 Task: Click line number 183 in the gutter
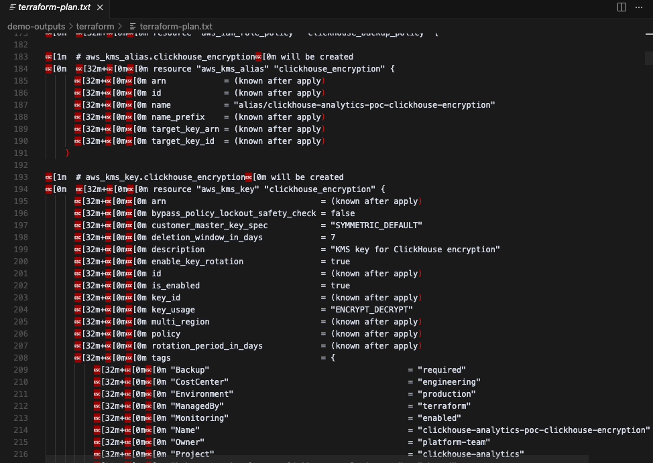click(21, 57)
